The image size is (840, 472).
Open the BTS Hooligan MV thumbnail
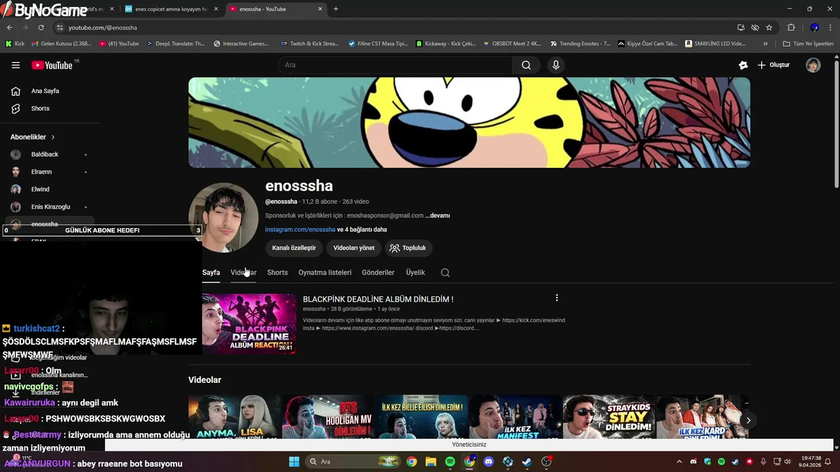click(327, 416)
